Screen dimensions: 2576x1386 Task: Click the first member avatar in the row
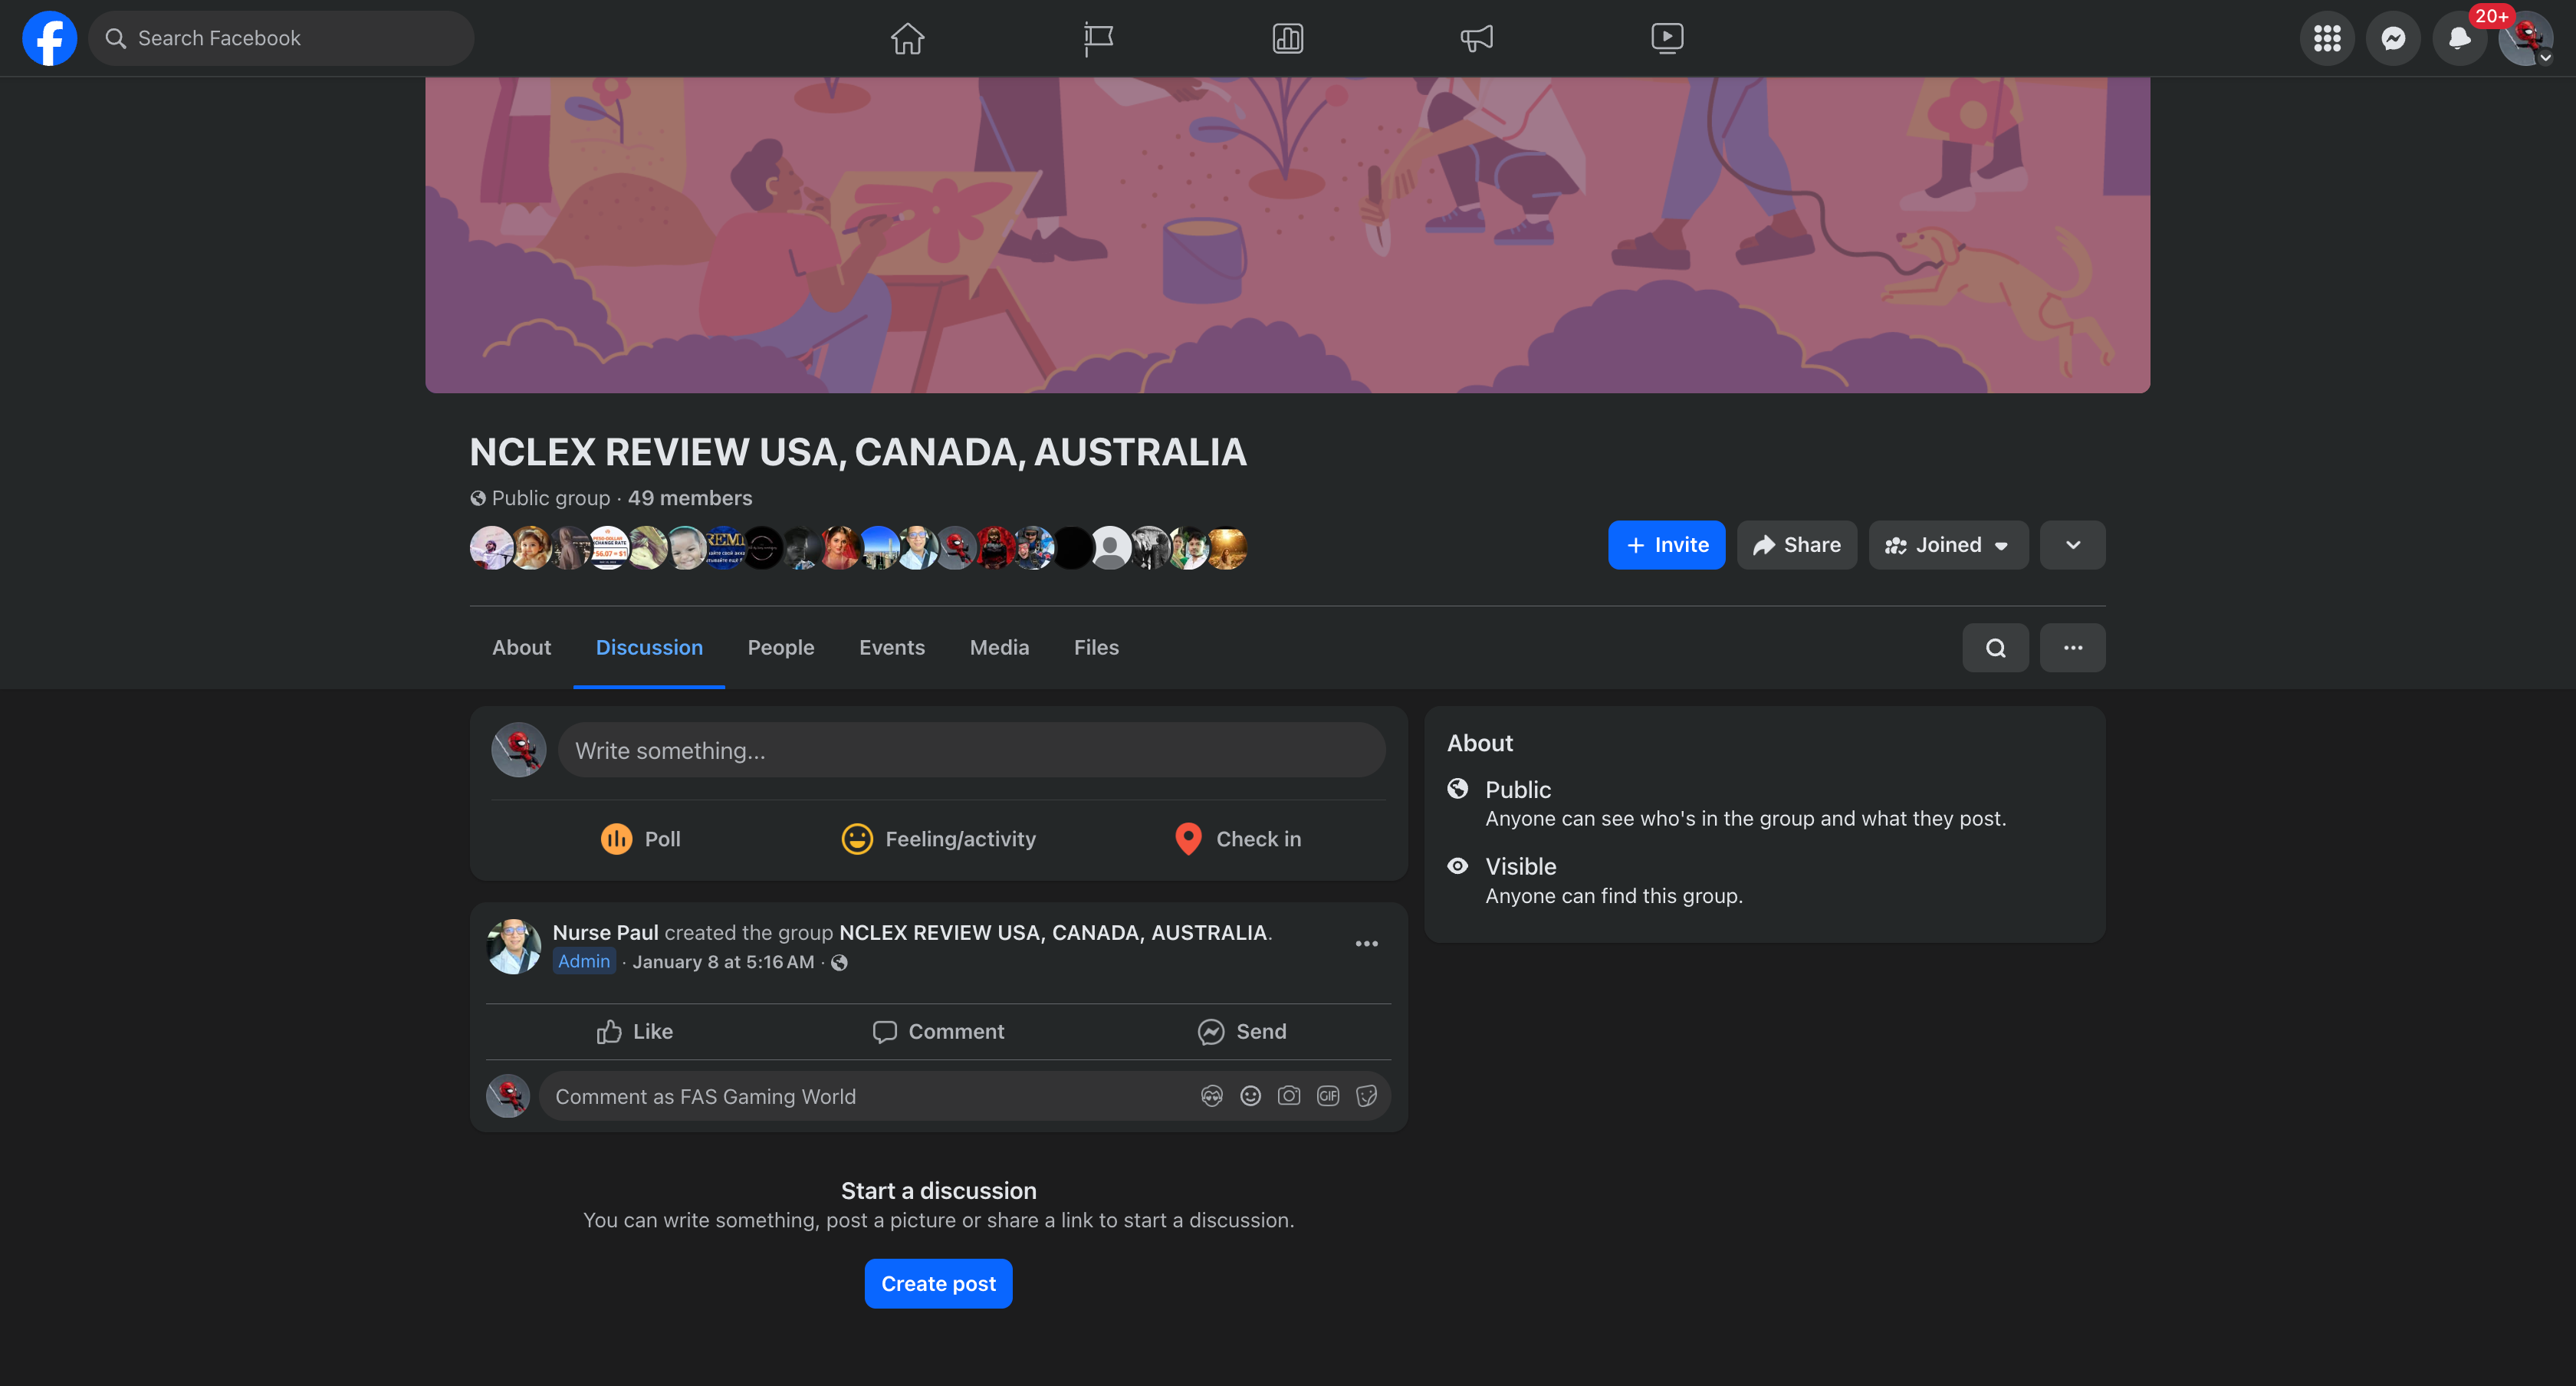pos(491,548)
